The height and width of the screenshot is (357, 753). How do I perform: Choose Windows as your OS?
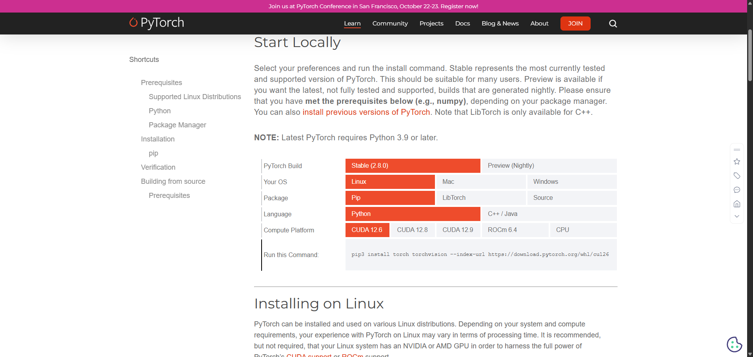[x=572, y=182]
